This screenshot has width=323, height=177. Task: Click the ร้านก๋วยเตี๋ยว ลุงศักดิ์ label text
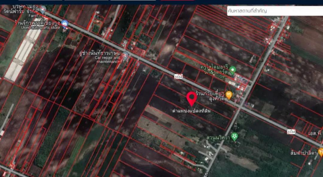tap(210, 96)
